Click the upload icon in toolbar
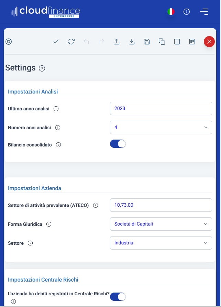 pyautogui.click(x=117, y=42)
